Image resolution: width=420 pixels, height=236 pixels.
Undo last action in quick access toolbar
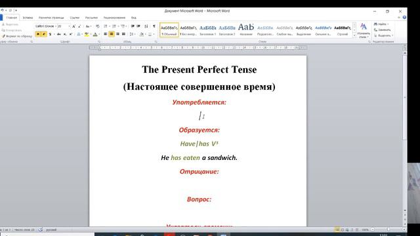(x=2, y=10)
